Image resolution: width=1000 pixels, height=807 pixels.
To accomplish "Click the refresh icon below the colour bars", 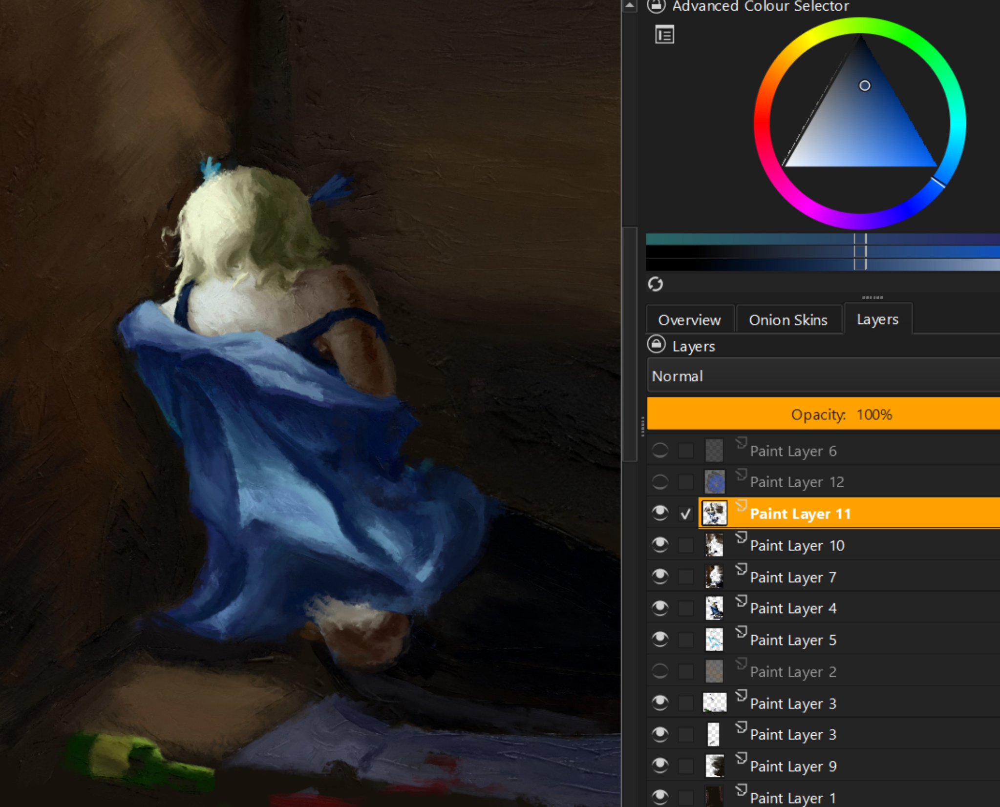I will click(x=656, y=284).
